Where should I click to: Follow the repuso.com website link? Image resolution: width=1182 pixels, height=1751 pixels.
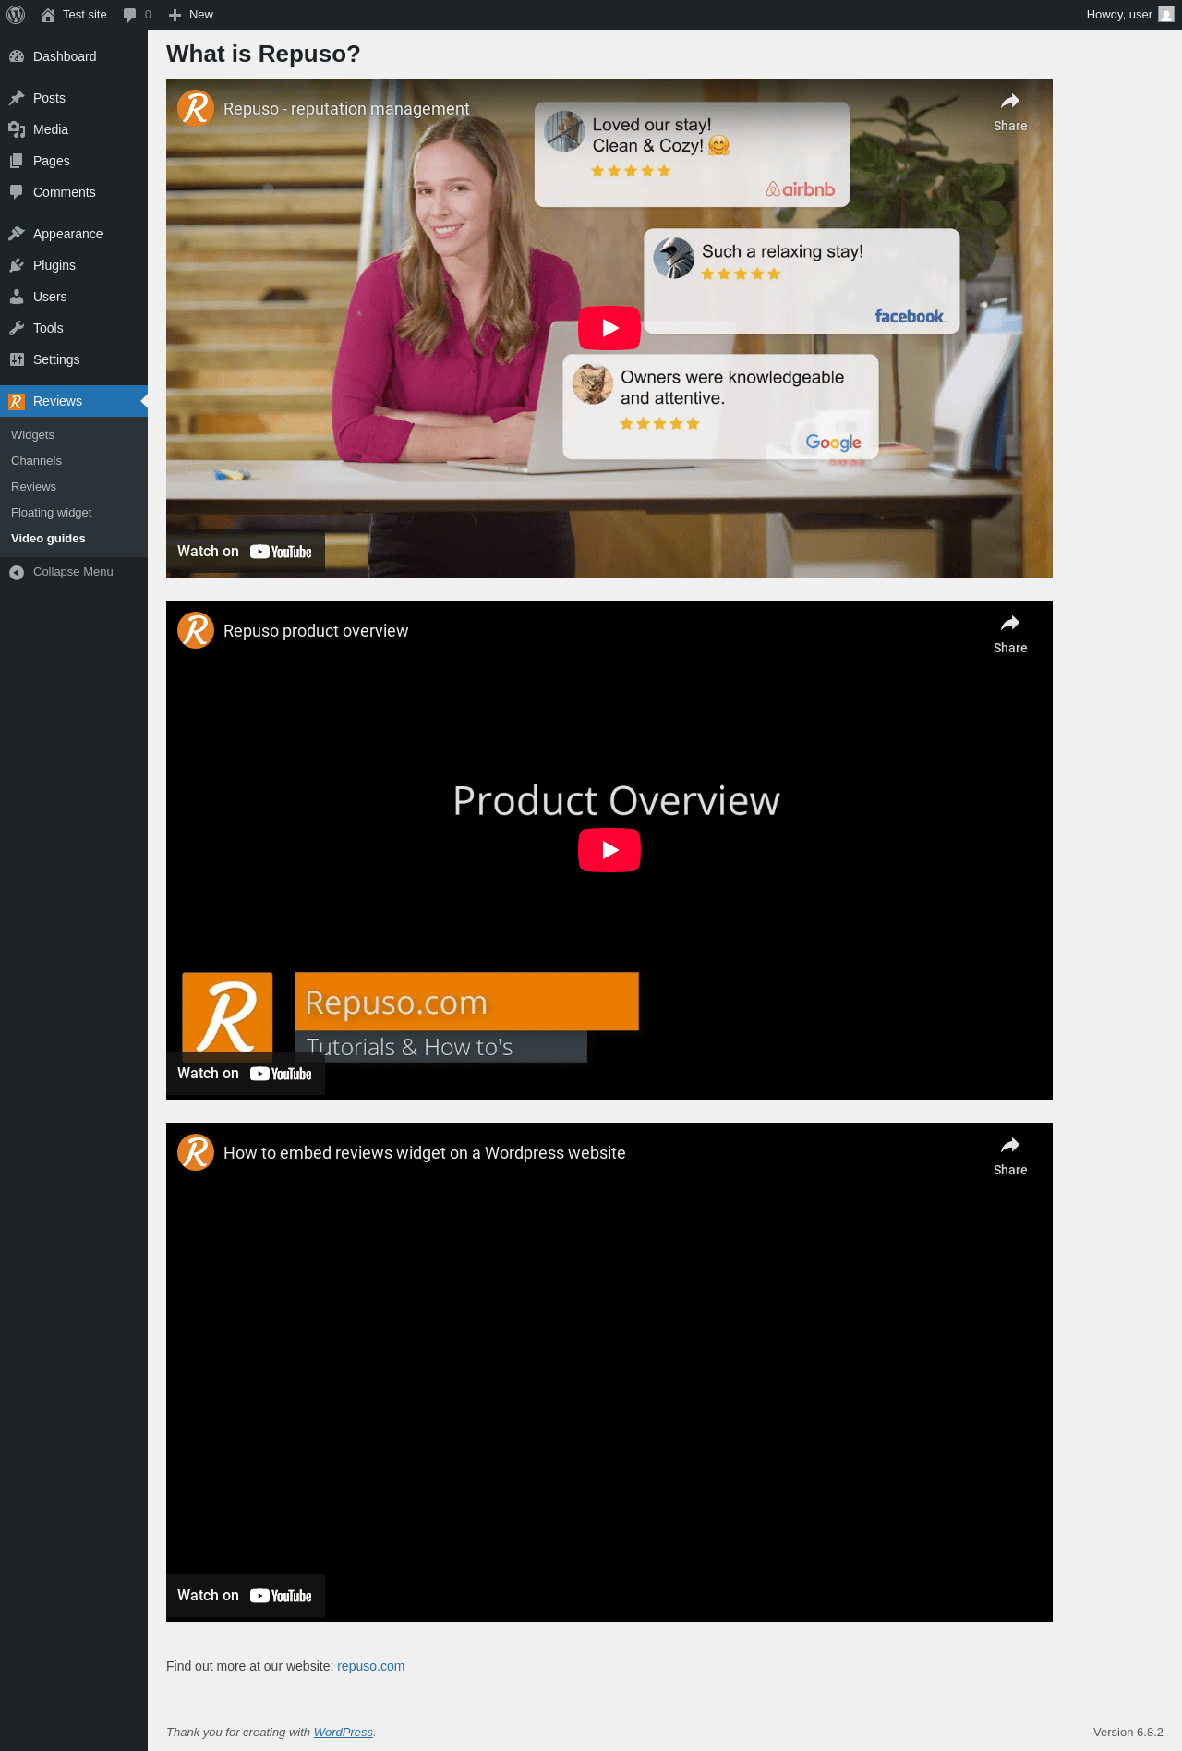tap(370, 1666)
